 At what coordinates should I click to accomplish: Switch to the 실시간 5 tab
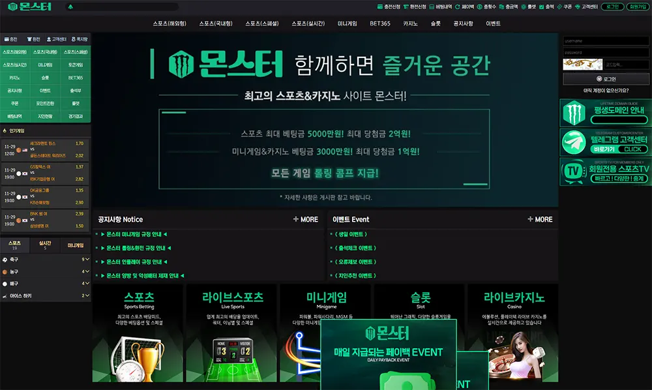(x=45, y=245)
